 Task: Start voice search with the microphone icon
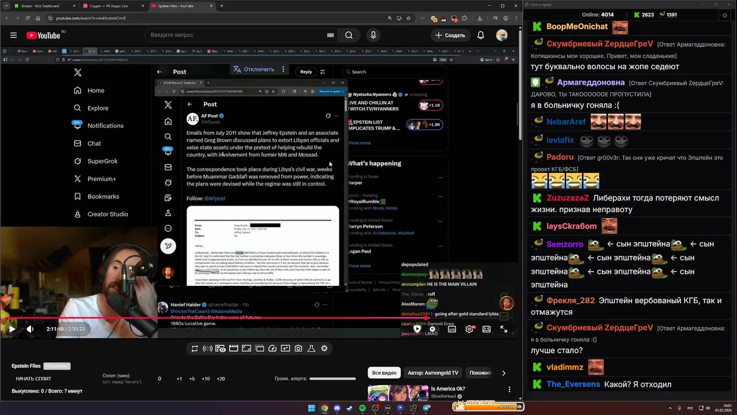coord(373,35)
